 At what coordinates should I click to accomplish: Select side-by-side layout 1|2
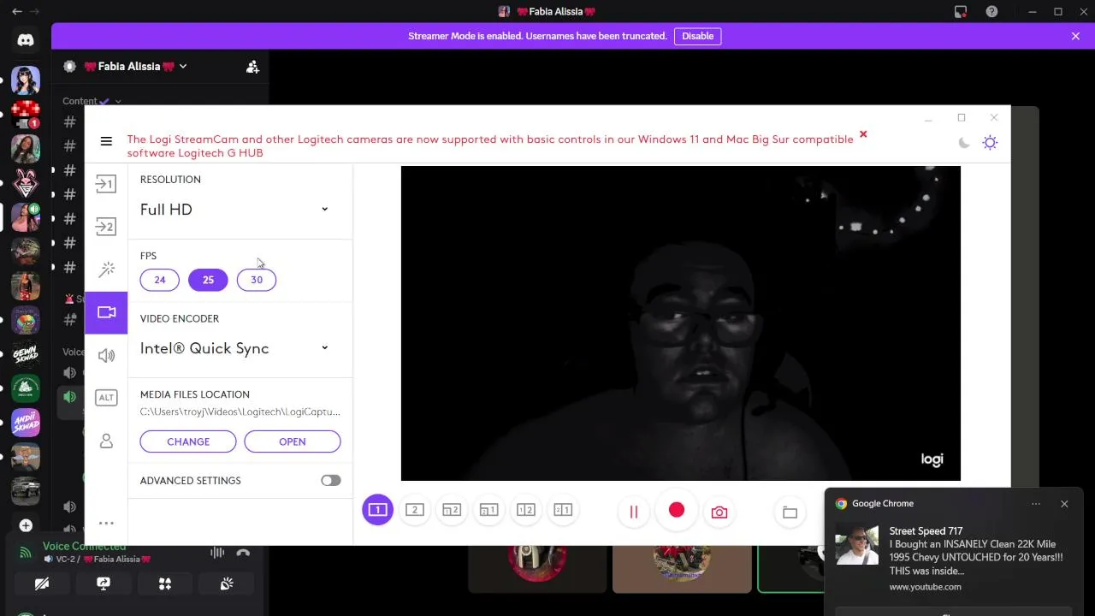526,510
